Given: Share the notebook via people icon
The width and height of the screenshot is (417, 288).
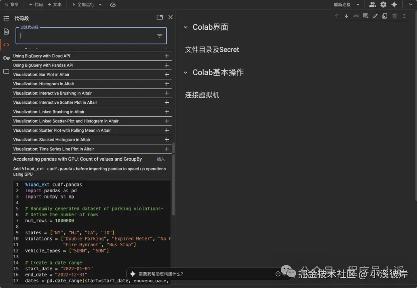Looking at the screenshot, I should point(372,4).
